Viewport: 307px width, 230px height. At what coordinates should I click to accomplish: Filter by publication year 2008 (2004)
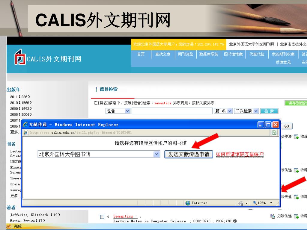tap(21, 114)
